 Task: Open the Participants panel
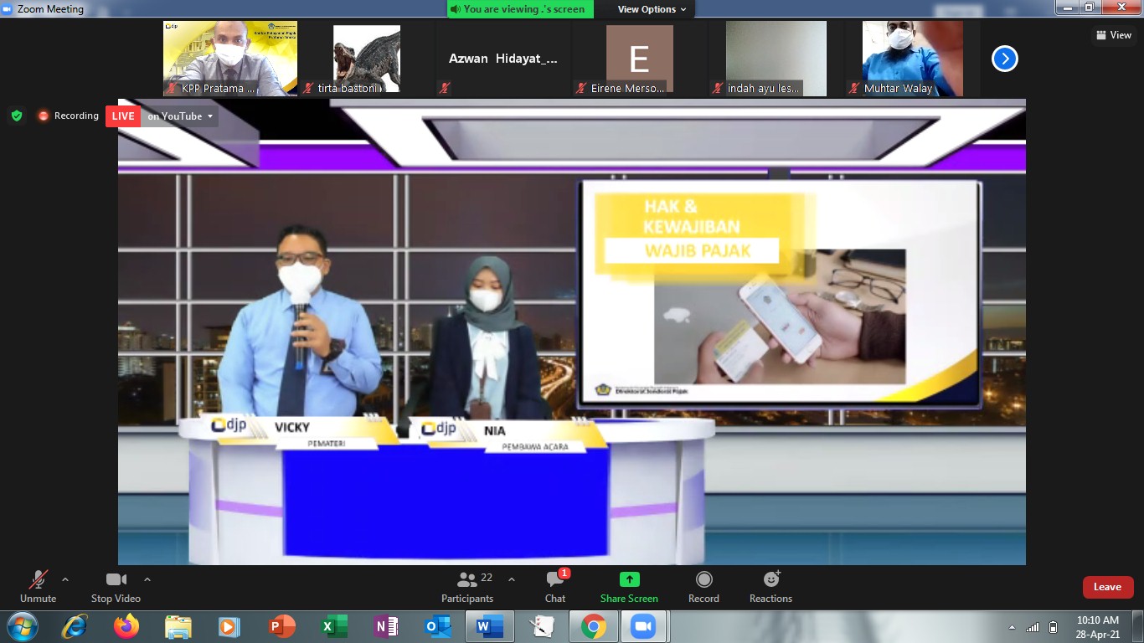467,587
